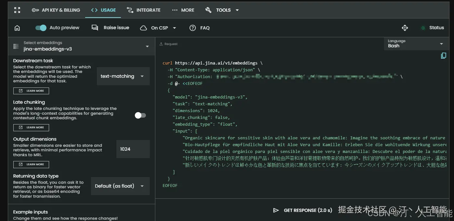Expand the Returning data type dropdown
454x221 pixels.
(120, 186)
